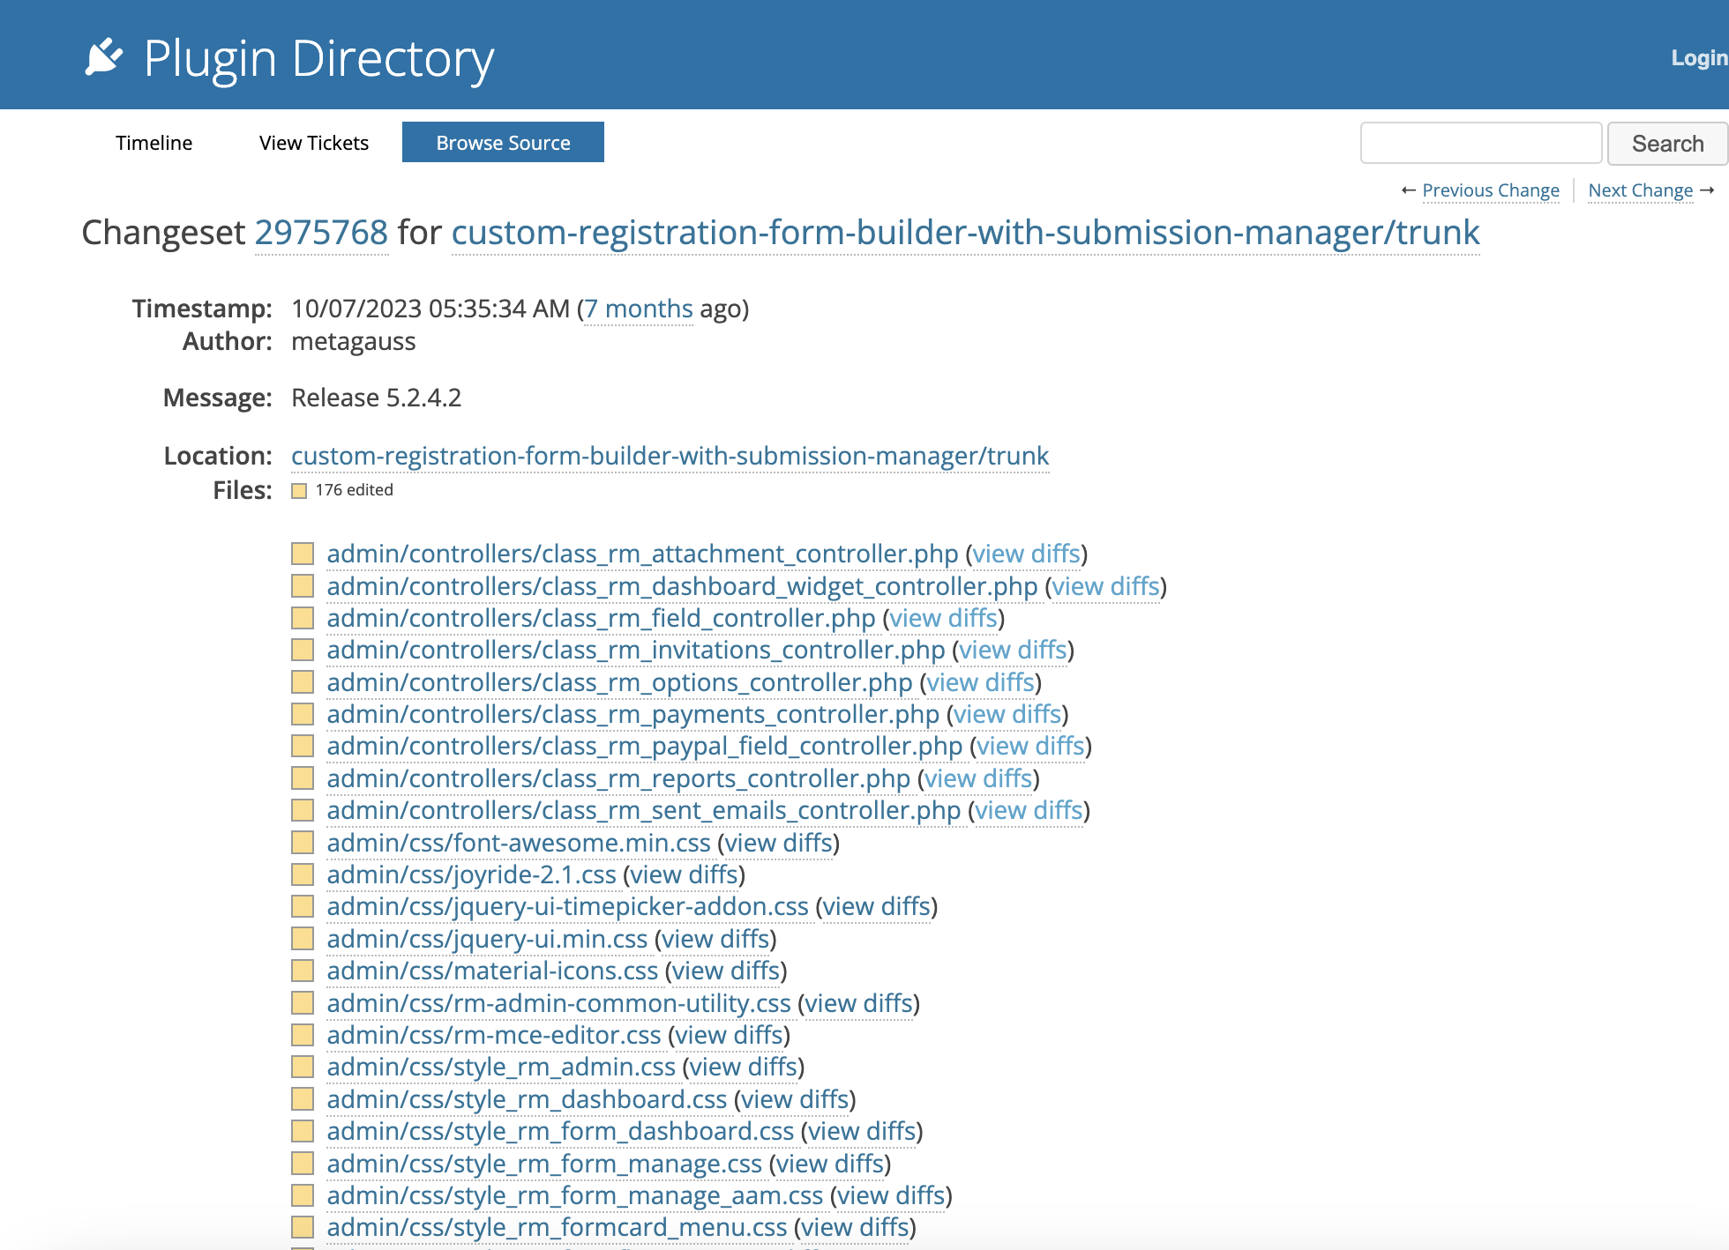Open style_rm_dashboard.css file
This screenshot has width=1729, height=1250.
tap(527, 1099)
